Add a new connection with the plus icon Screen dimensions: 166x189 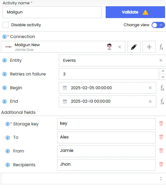(x=149, y=47)
